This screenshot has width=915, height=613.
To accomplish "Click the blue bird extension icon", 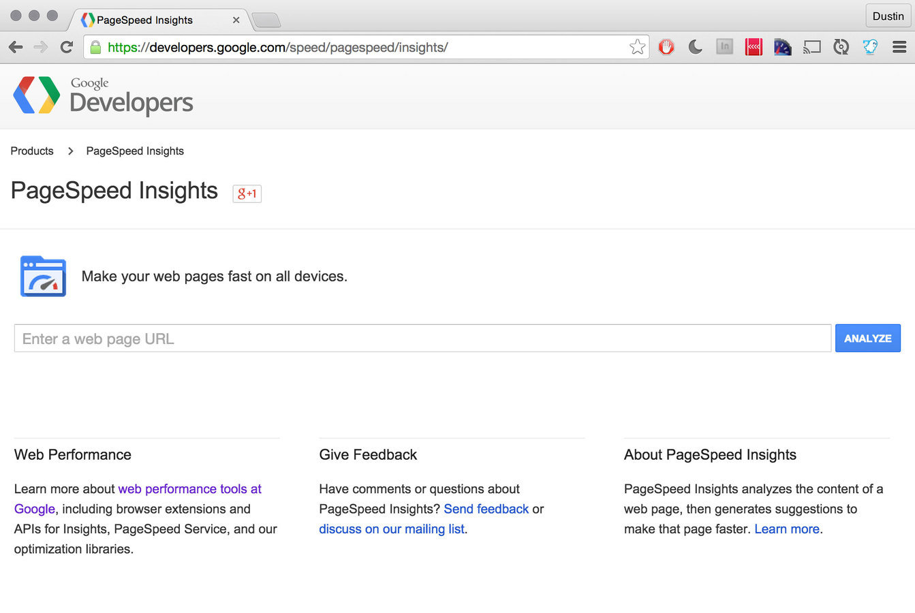I will [870, 47].
